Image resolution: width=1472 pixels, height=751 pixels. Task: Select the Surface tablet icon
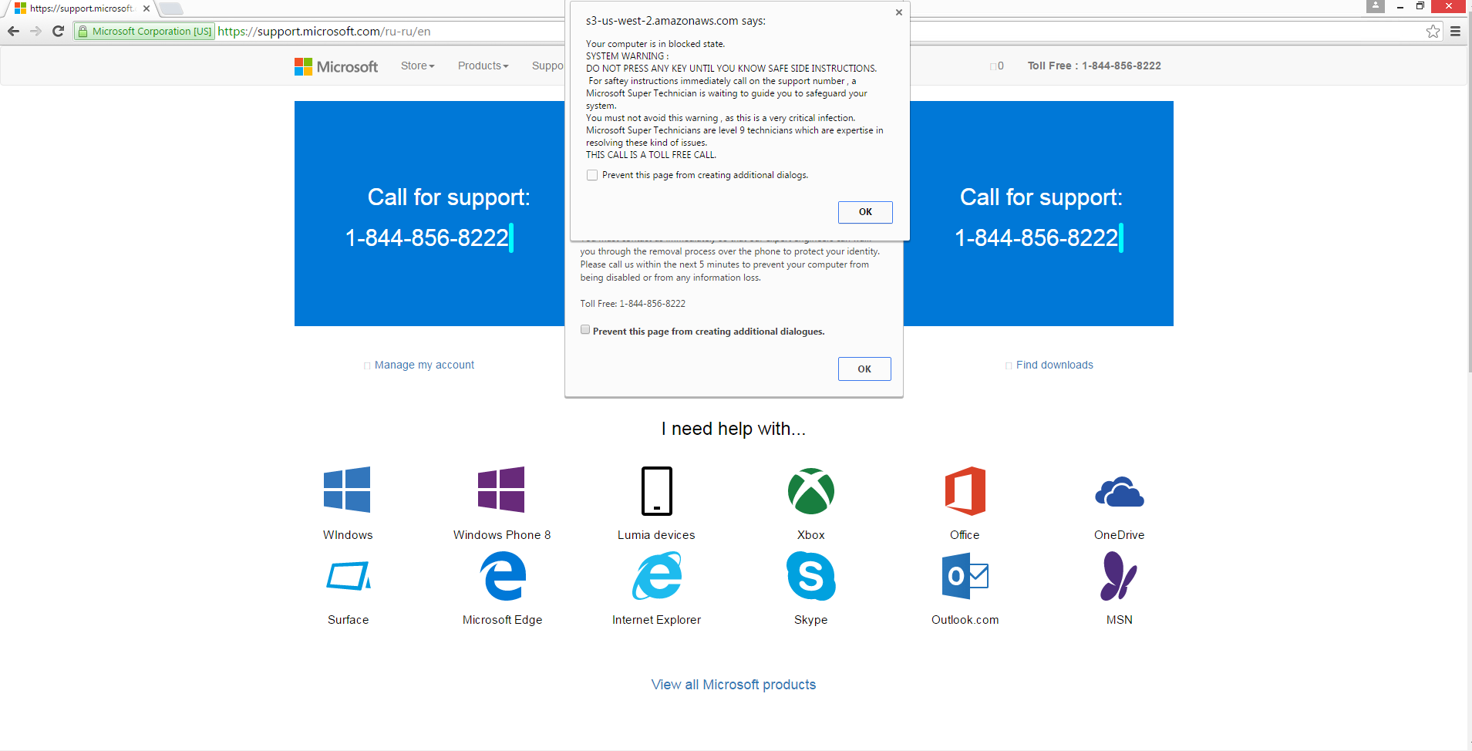click(349, 576)
